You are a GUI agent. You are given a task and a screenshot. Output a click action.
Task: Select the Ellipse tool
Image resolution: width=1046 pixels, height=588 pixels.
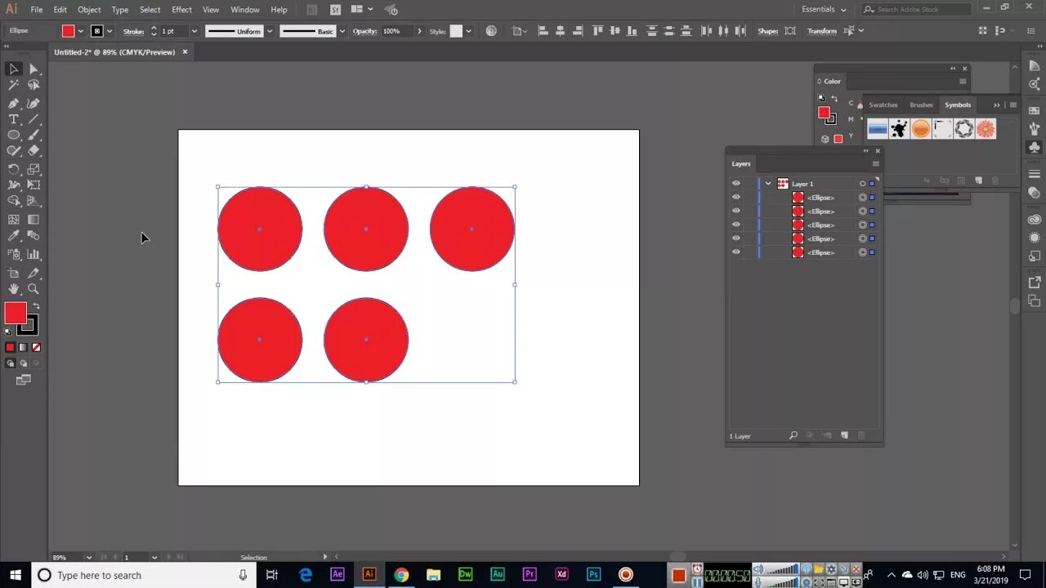tap(14, 135)
